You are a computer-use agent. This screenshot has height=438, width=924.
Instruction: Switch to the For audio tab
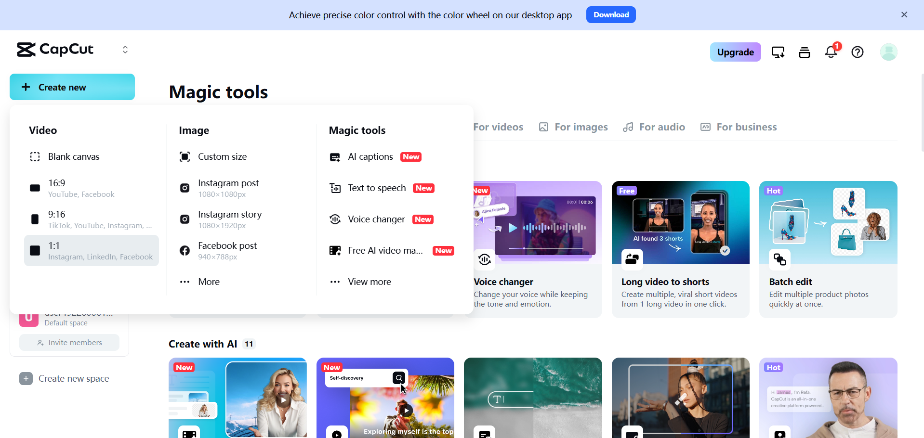tap(654, 127)
